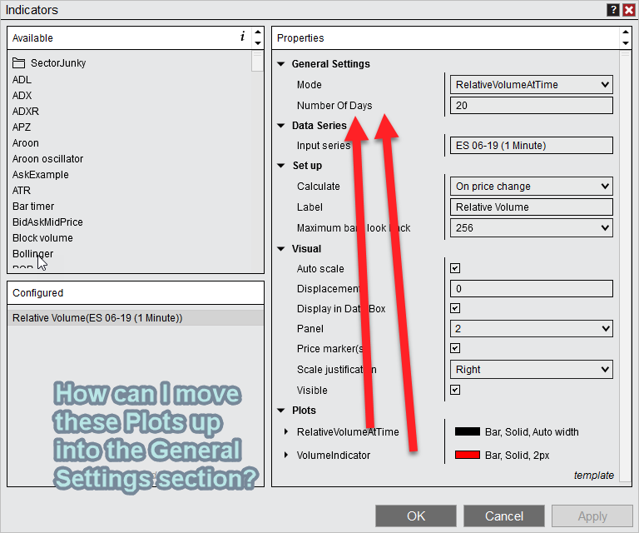
Task: Toggle the Auto scale checkbox
Action: (455, 268)
